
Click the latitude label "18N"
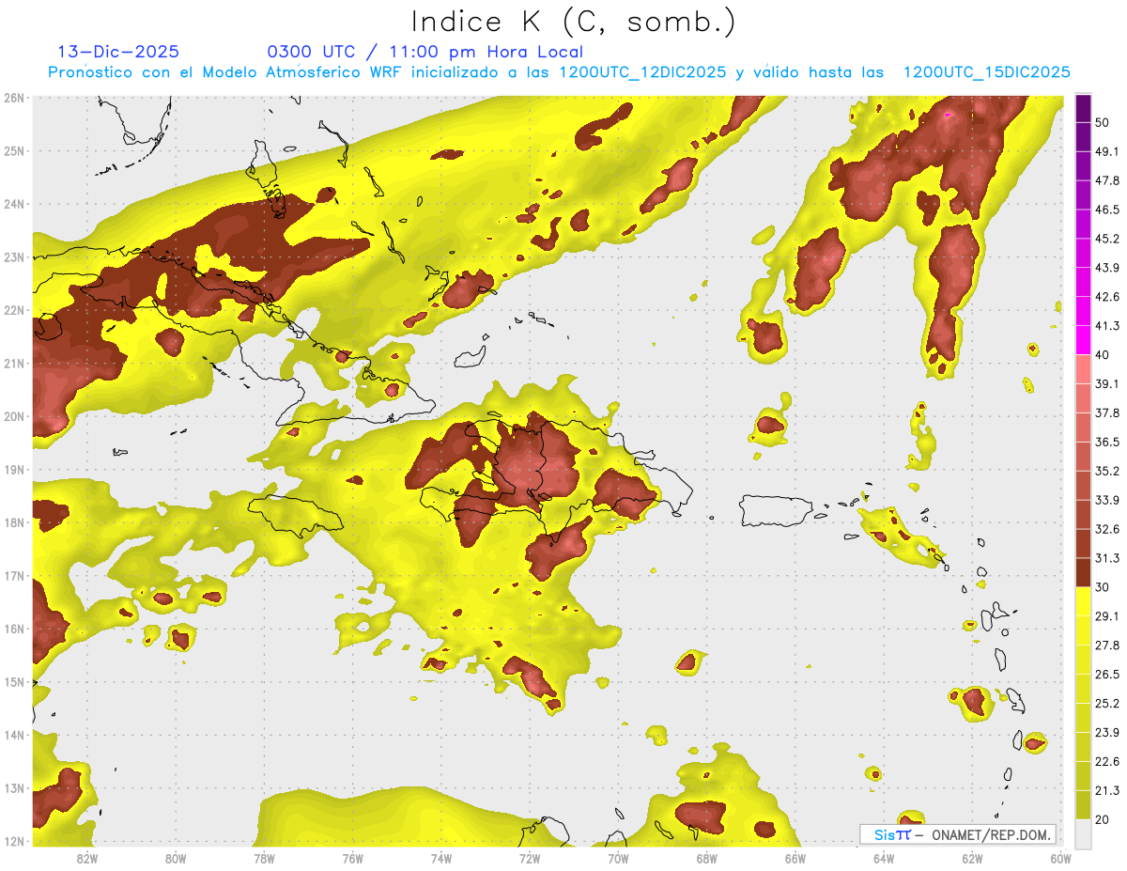tap(13, 522)
